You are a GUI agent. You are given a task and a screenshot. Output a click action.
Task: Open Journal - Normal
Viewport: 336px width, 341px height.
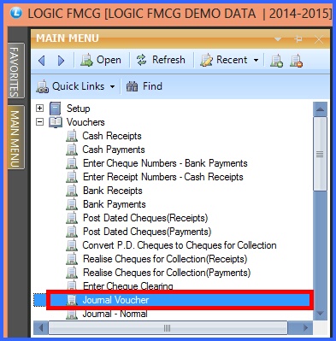coord(115,314)
